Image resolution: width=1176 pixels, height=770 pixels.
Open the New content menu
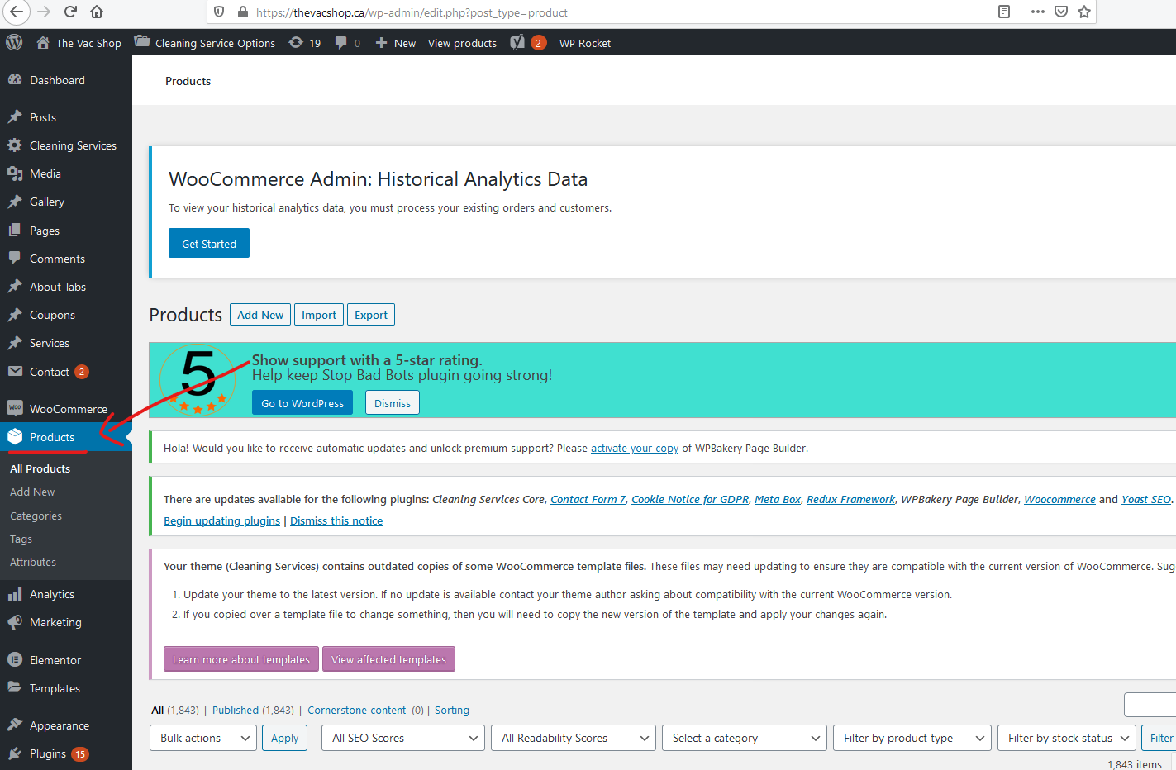tap(395, 43)
